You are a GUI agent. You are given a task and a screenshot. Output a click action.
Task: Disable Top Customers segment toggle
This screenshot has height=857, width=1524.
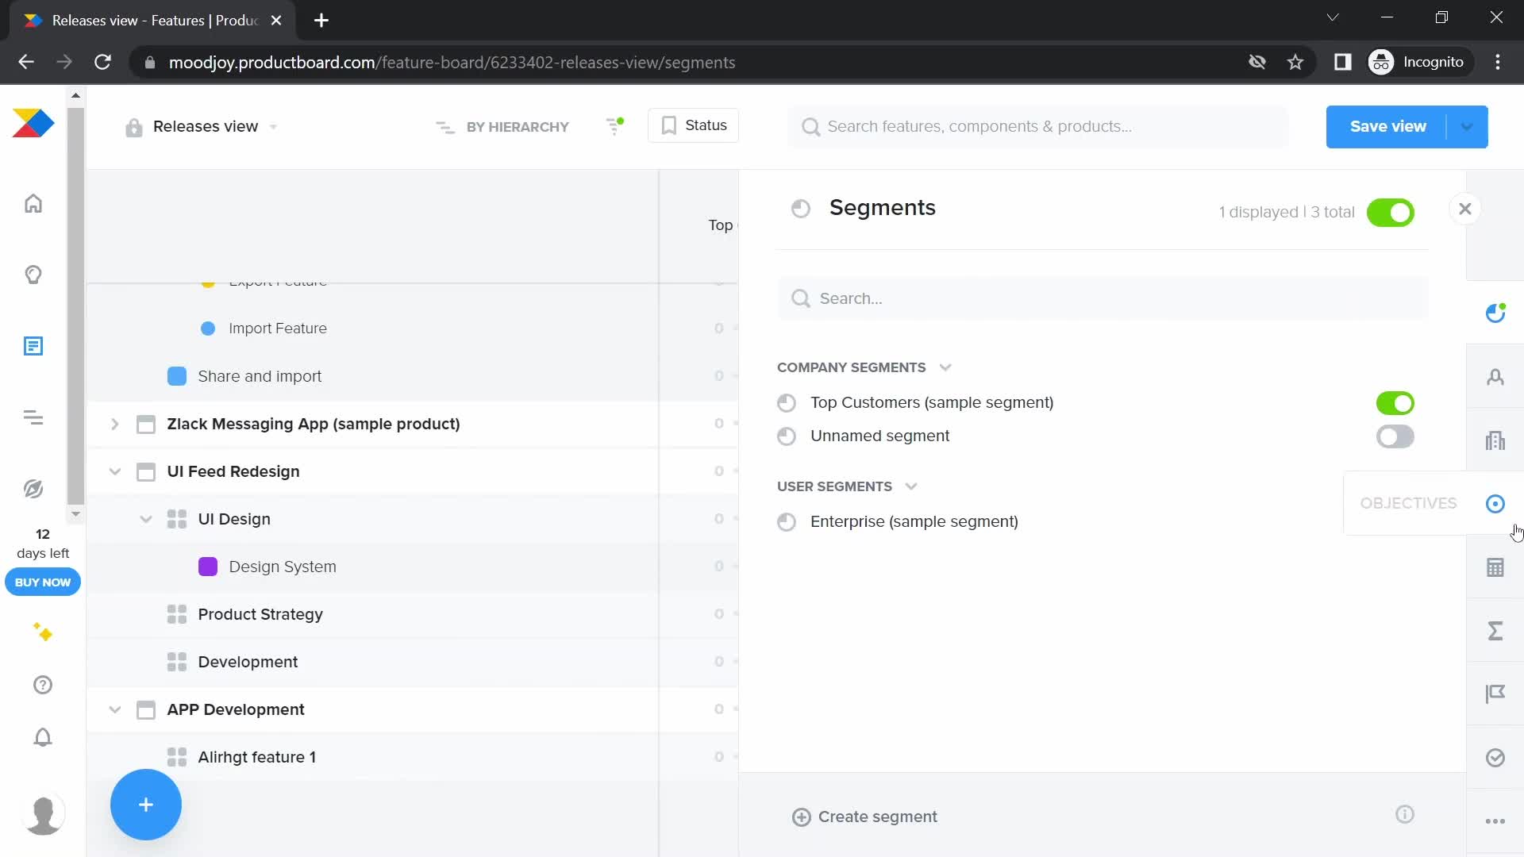(1395, 403)
